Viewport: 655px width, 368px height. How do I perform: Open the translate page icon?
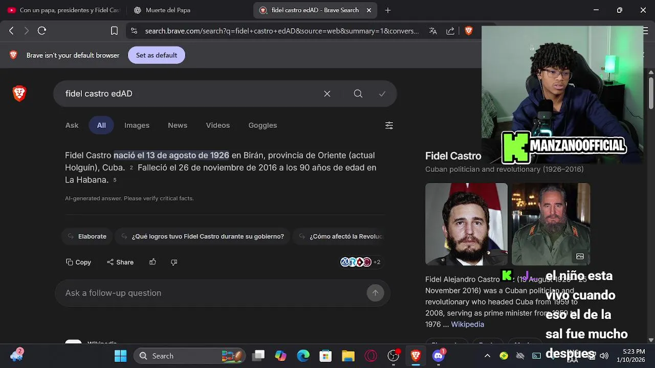click(433, 31)
